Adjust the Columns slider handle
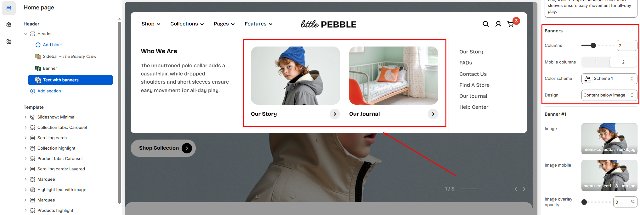 click(593, 46)
